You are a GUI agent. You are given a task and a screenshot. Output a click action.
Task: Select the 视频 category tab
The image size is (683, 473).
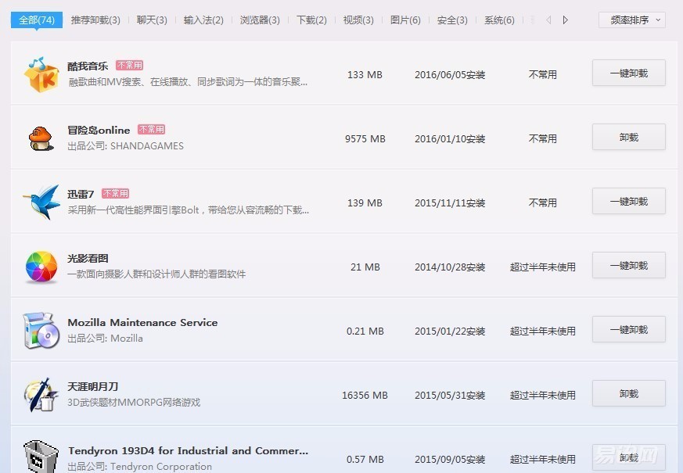pos(358,20)
